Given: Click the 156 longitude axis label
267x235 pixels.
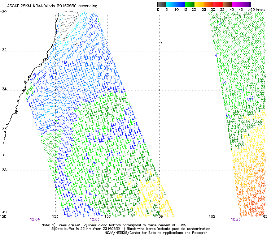Looking at the screenshot, I should pos(108,217).
